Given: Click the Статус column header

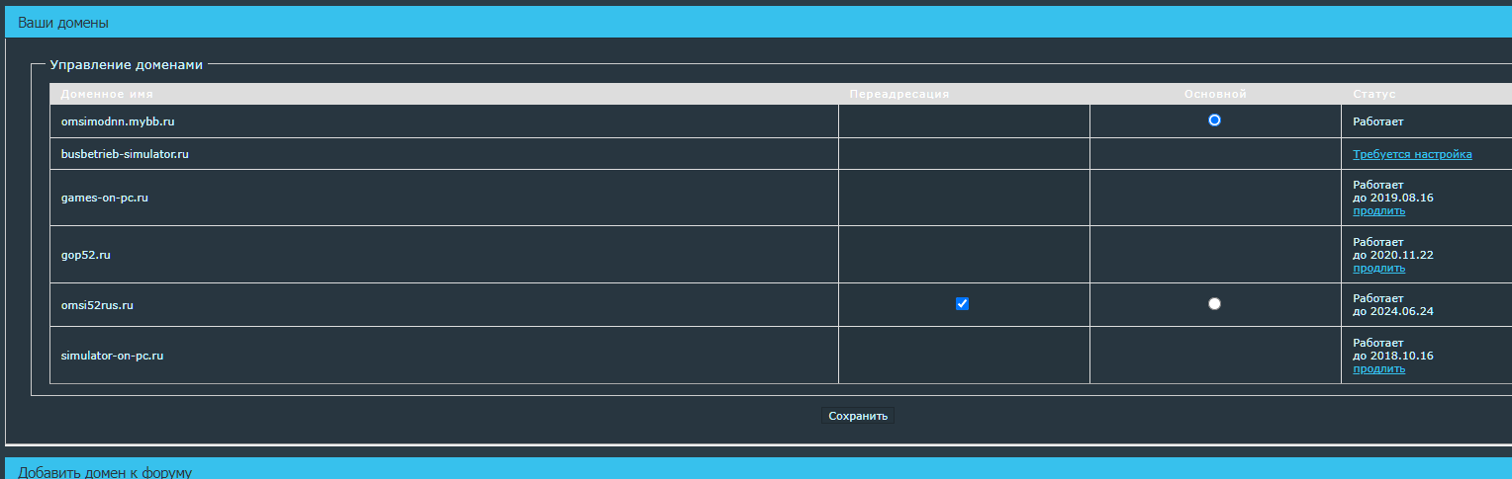Looking at the screenshot, I should tap(1373, 94).
